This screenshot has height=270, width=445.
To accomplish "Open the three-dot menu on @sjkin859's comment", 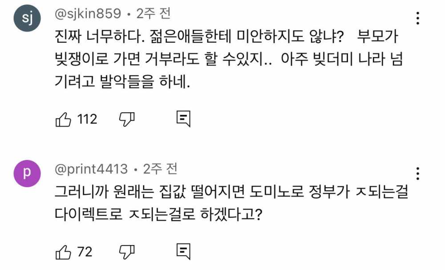I will (x=417, y=18).
